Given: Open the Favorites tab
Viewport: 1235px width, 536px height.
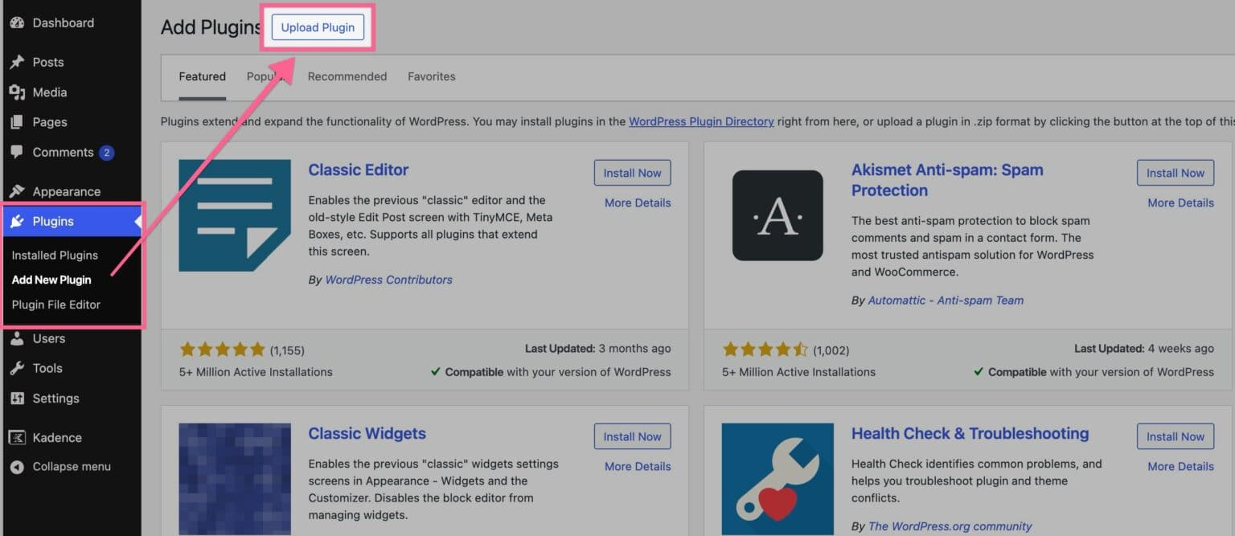Looking at the screenshot, I should click(x=431, y=76).
